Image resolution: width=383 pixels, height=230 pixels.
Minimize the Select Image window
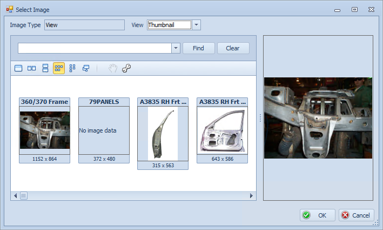[x=337, y=10]
